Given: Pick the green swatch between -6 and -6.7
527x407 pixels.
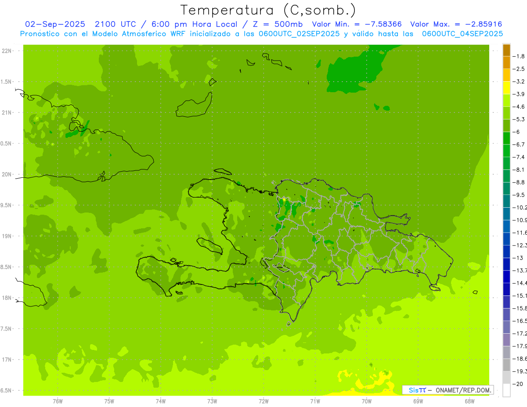Looking at the screenshot, I should click(506, 138).
